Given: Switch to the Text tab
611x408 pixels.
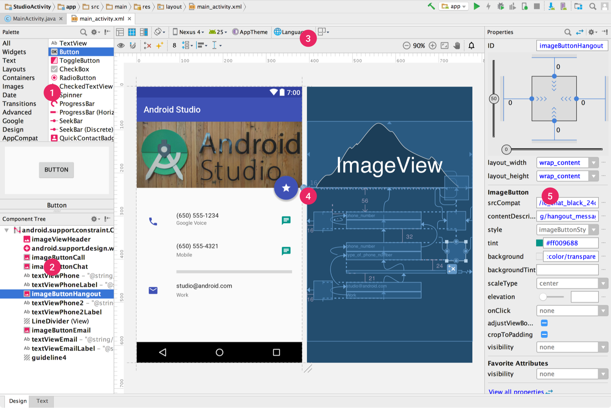Looking at the screenshot, I should tap(42, 401).
